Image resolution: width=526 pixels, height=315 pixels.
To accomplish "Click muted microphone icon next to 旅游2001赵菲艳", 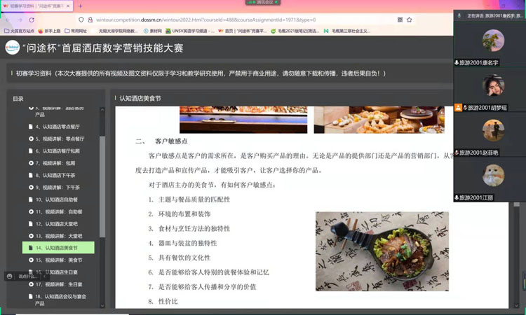I will pos(457,153).
